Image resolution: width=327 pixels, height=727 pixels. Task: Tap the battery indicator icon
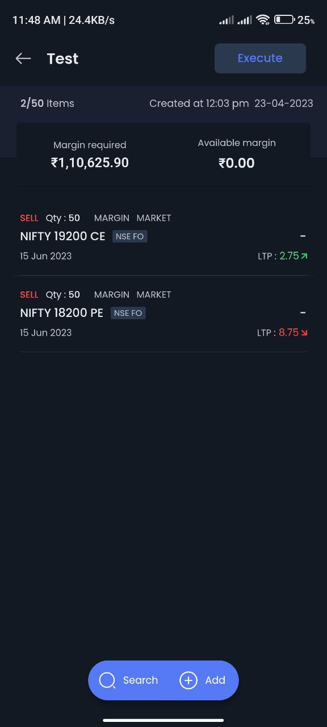point(284,20)
